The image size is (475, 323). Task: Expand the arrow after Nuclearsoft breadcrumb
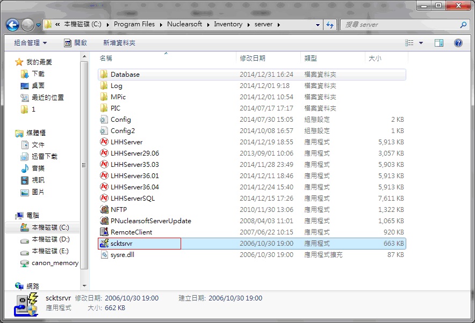(x=208, y=25)
